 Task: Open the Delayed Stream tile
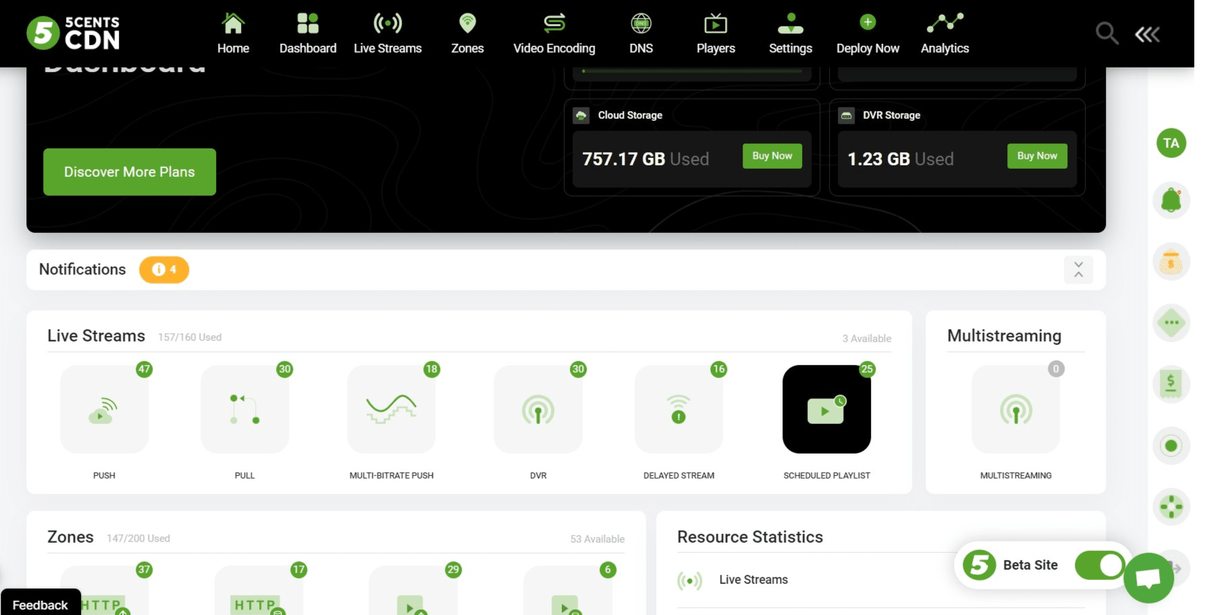point(678,409)
